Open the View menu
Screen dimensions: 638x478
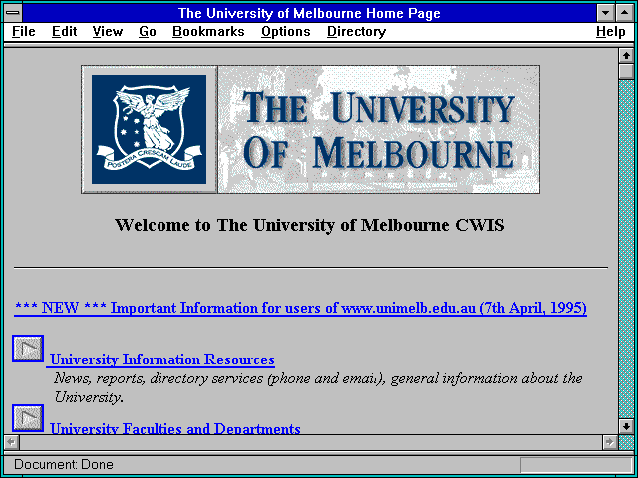(x=108, y=32)
